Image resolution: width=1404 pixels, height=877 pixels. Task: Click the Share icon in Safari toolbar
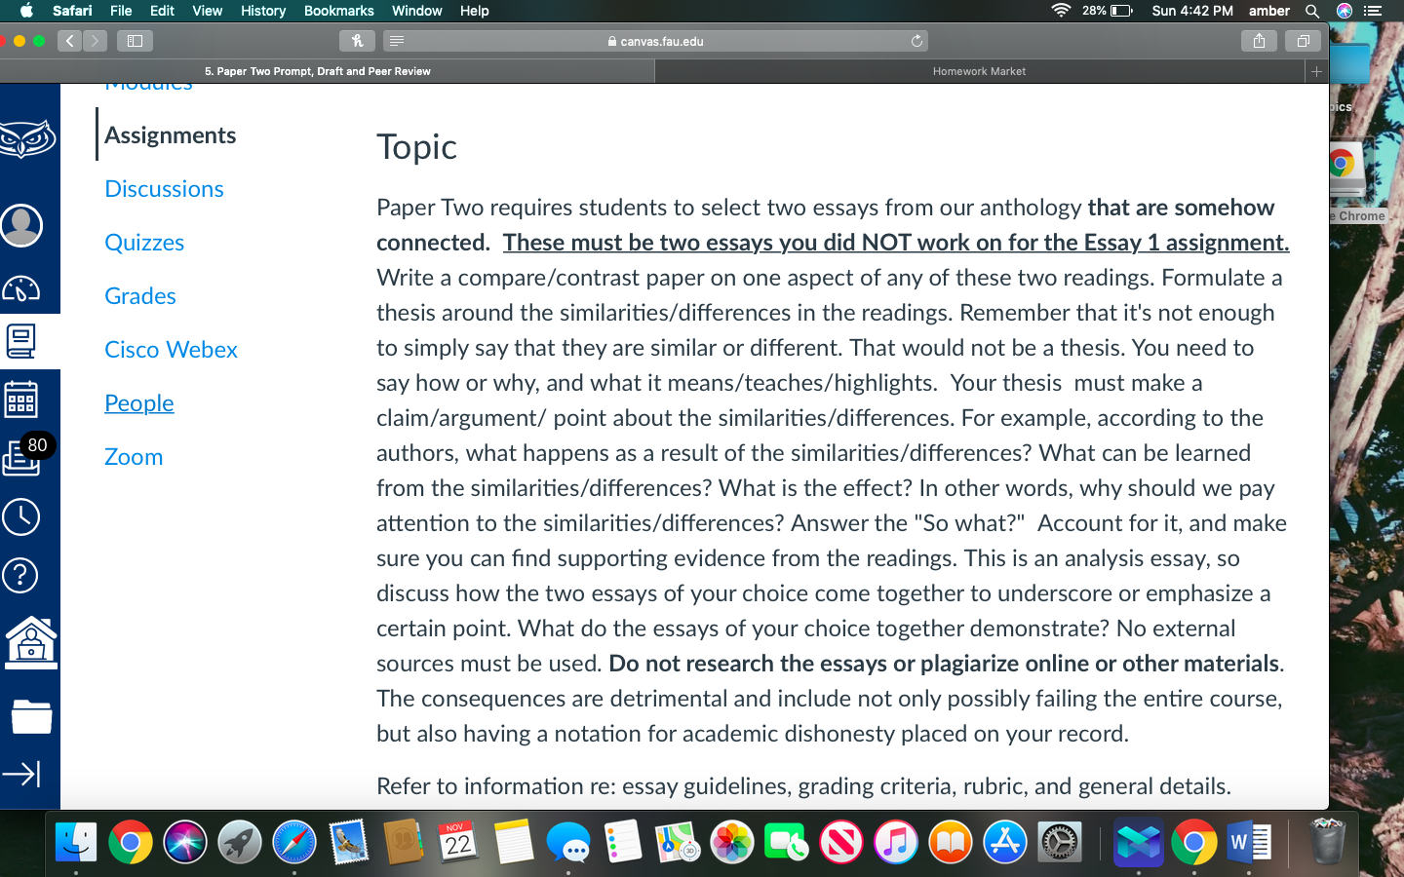(1259, 41)
